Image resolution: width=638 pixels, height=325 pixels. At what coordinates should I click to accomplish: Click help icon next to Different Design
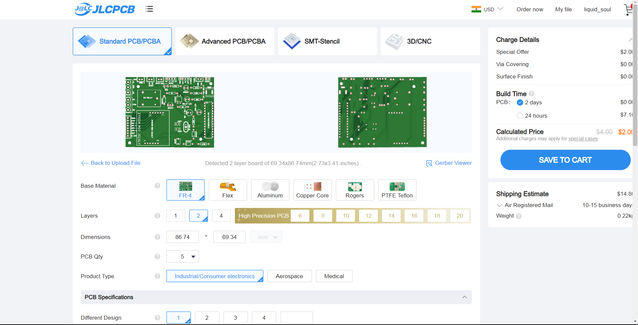click(158, 318)
